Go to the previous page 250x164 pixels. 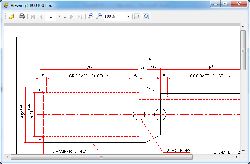40,17
